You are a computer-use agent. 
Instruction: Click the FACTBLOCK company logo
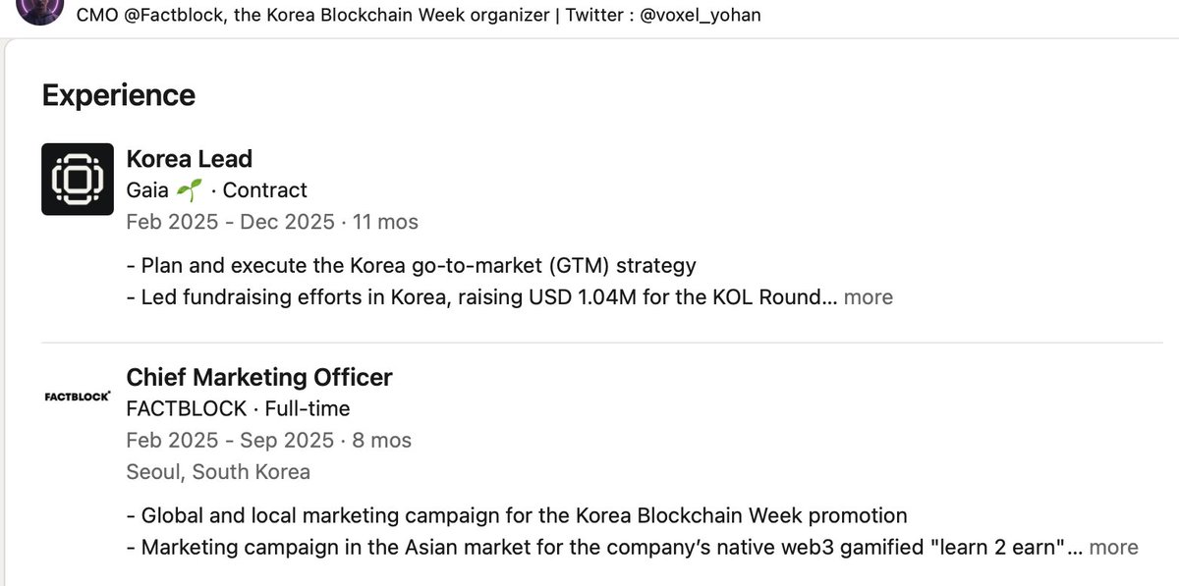point(78,397)
